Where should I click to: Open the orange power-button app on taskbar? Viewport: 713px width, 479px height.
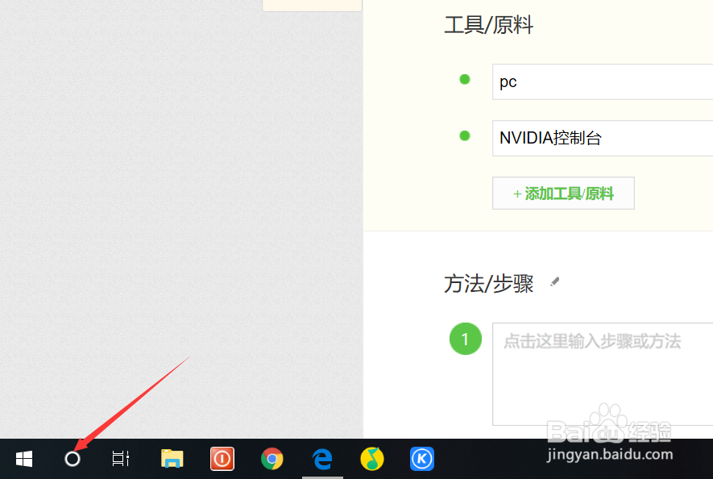[x=222, y=458]
